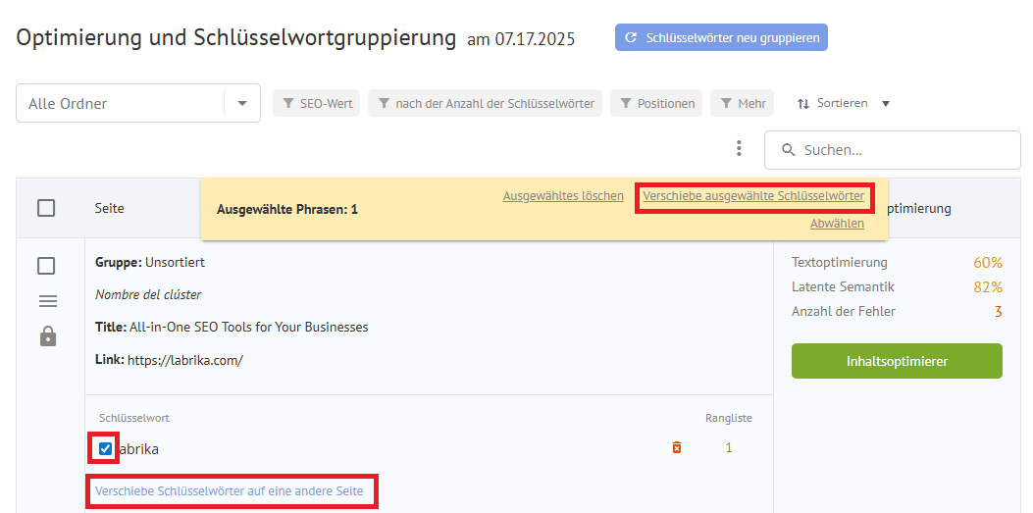Click the lock icon of the group

pyautogui.click(x=47, y=336)
